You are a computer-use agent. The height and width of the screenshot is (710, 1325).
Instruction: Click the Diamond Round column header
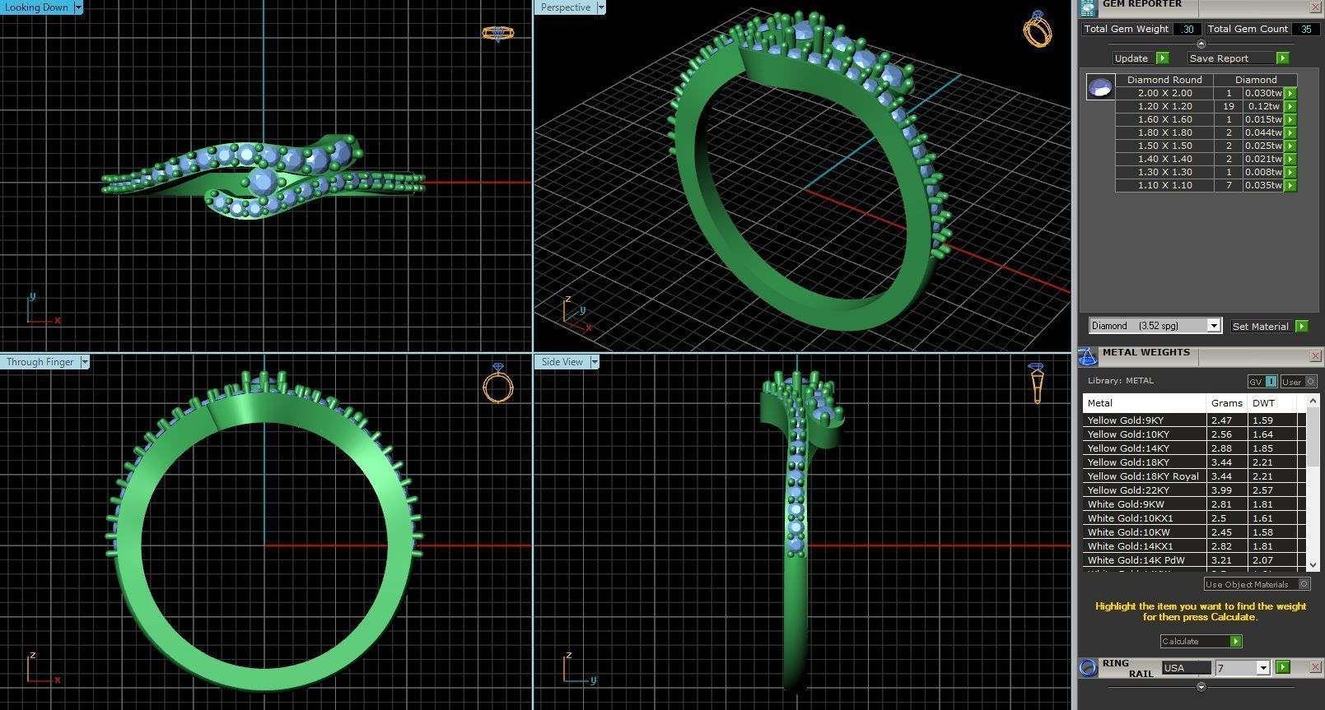[1164, 80]
